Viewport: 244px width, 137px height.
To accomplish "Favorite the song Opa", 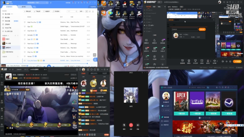I will click(x=25, y=26).
